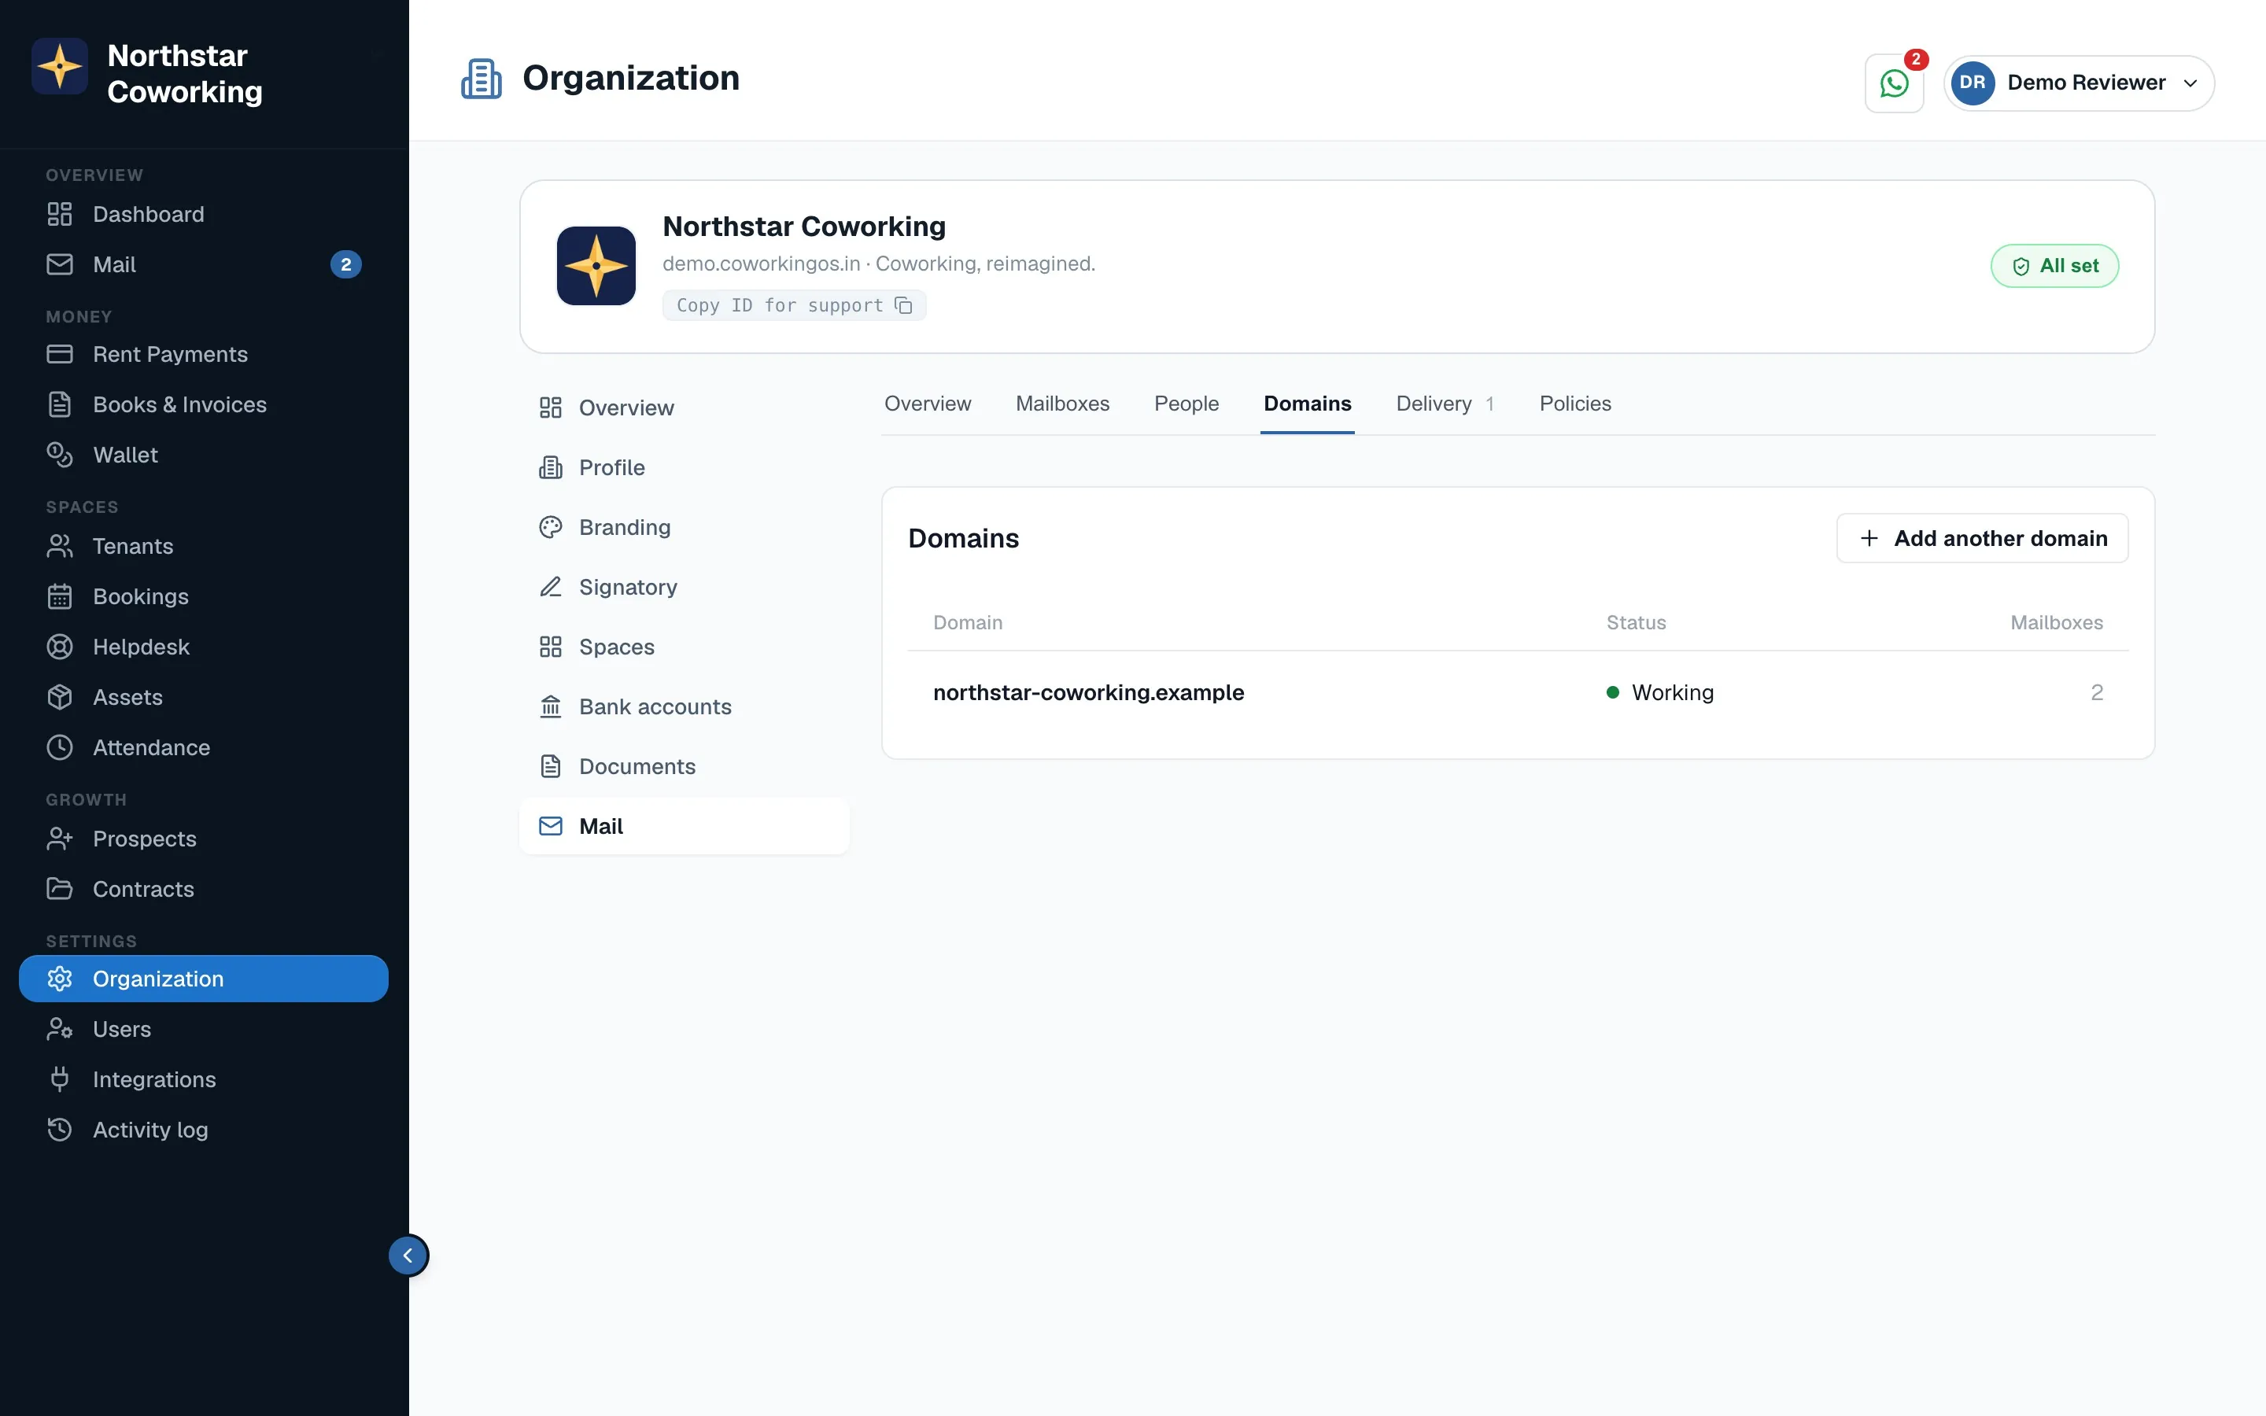
Task: Open Books & Invoices
Action: [x=203, y=404]
